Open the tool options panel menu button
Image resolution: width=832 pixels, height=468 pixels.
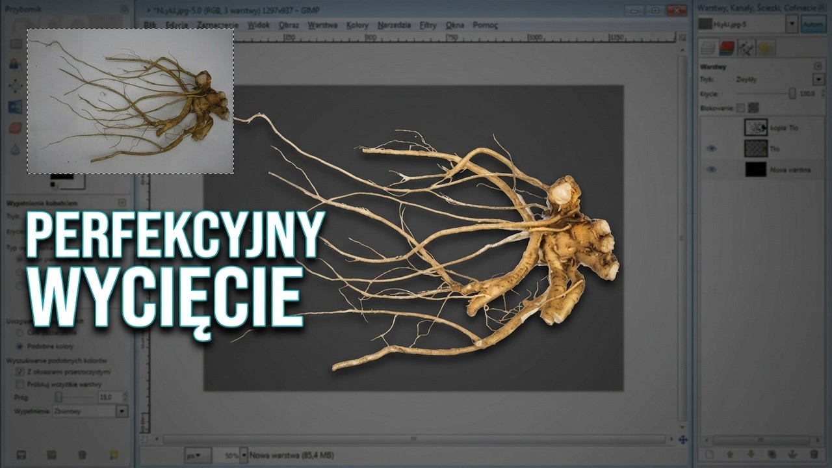pos(122,203)
